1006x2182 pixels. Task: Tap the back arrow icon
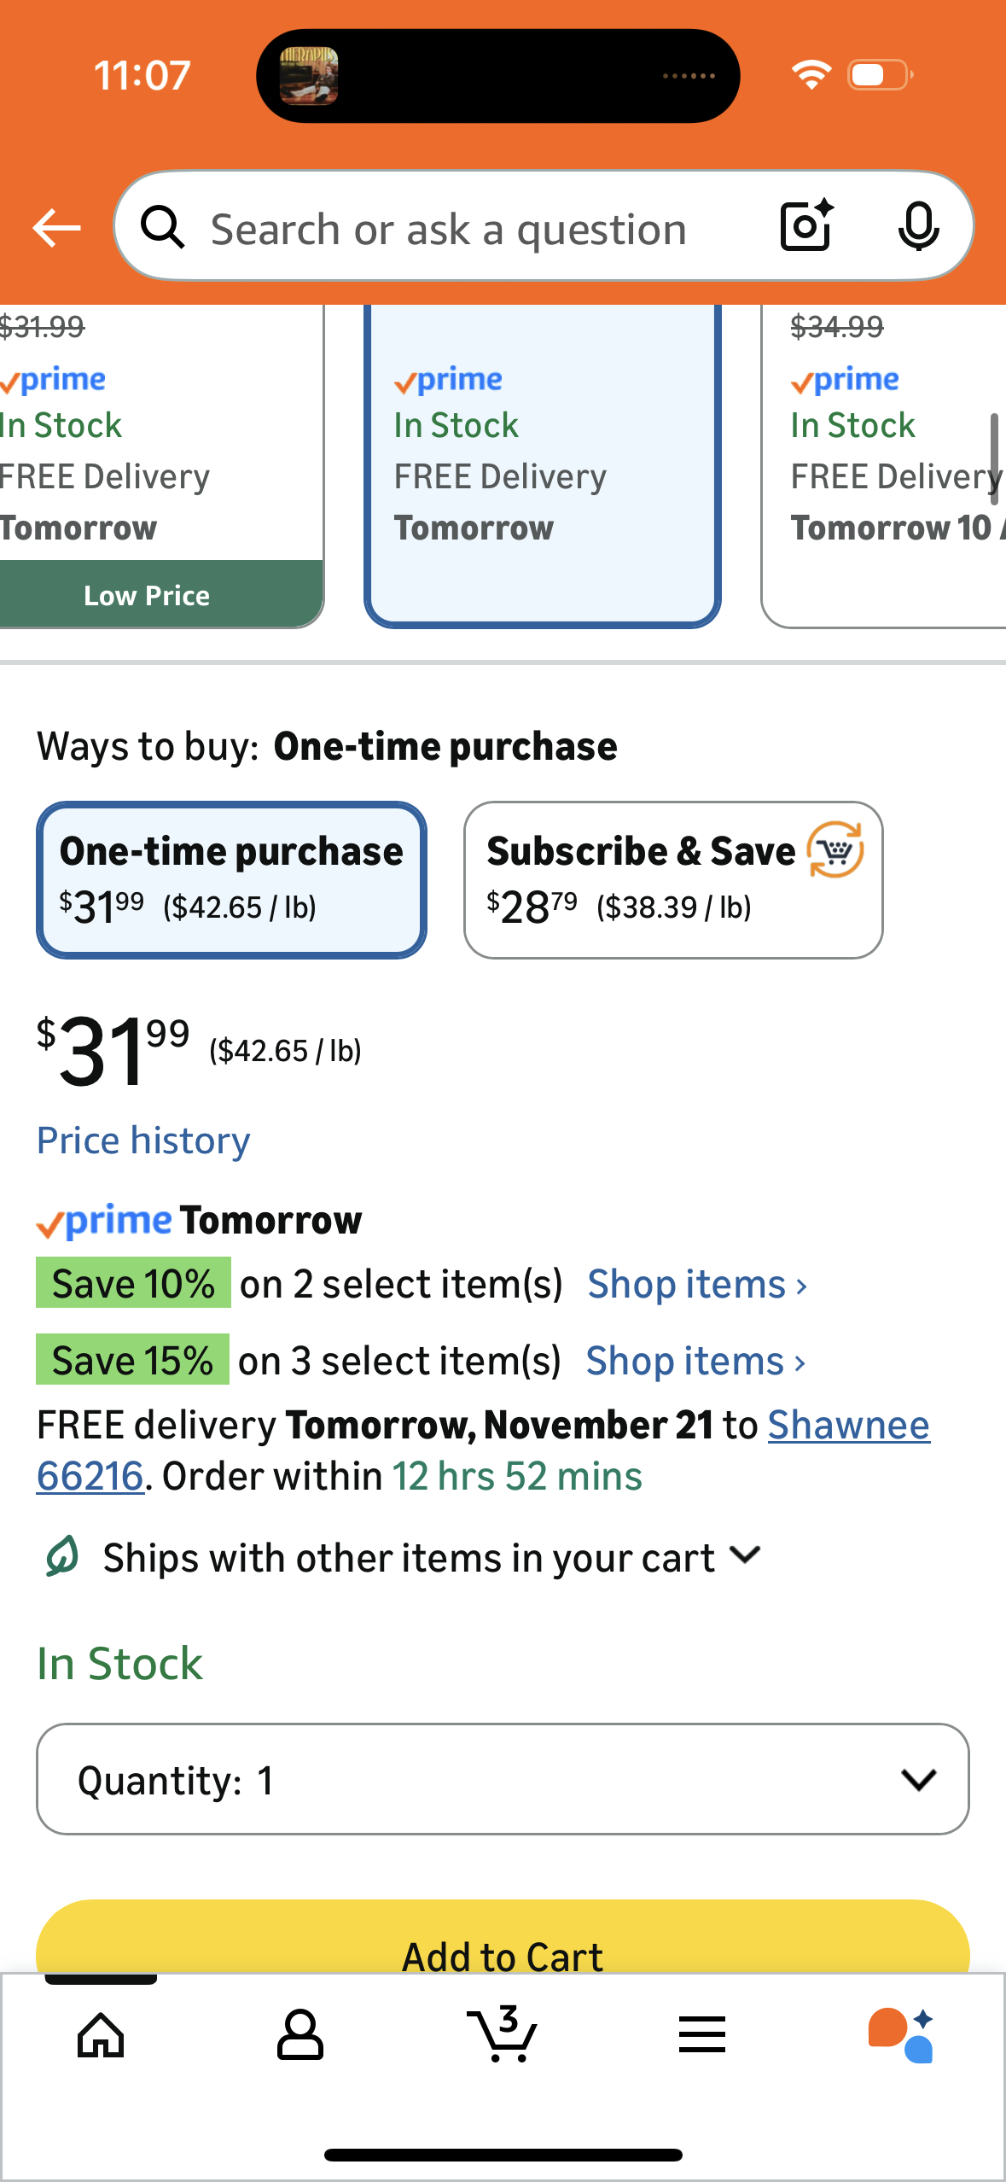point(56,228)
